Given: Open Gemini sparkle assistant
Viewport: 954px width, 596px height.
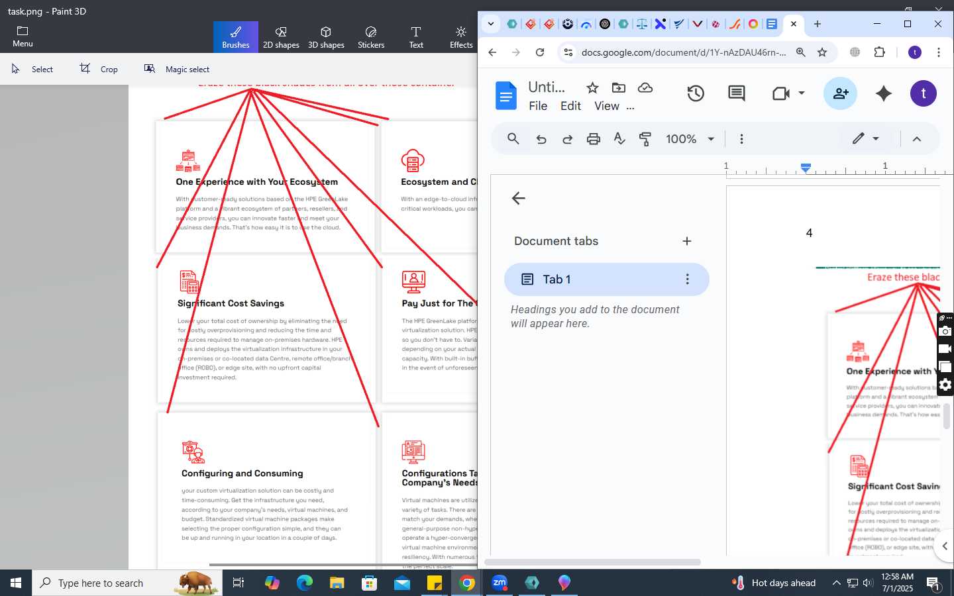Looking at the screenshot, I should pyautogui.click(x=884, y=93).
